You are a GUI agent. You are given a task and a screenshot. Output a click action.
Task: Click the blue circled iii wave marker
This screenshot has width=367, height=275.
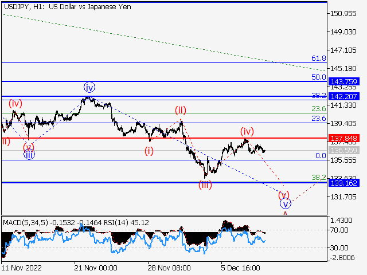coord(29,155)
